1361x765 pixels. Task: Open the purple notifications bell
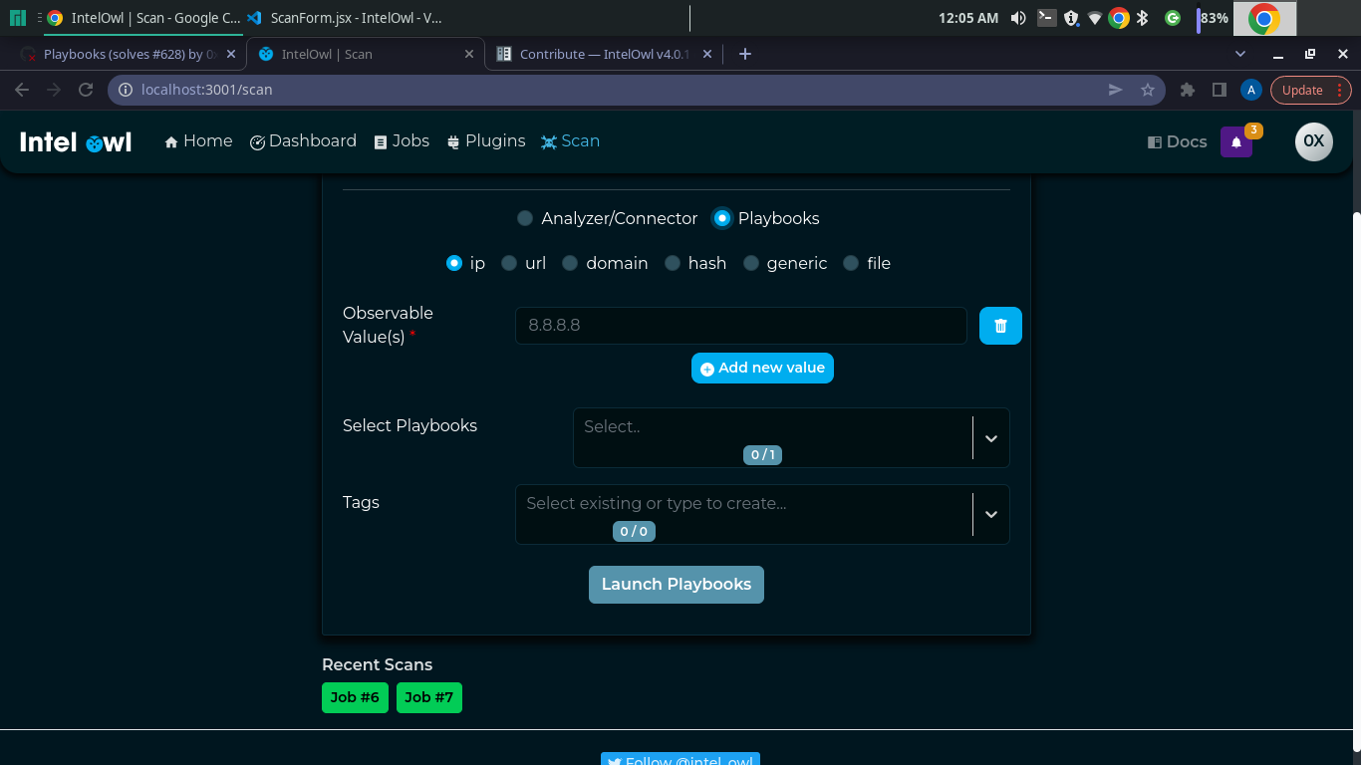pyautogui.click(x=1236, y=141)
